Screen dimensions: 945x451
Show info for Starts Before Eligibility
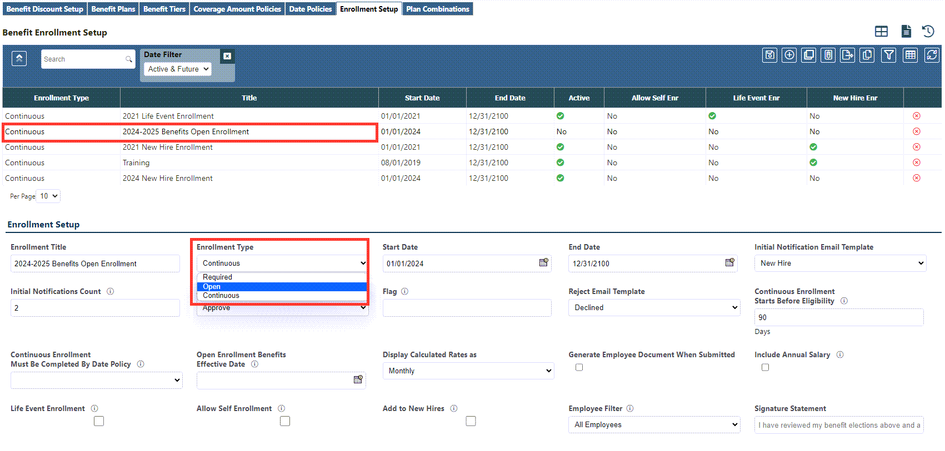(844, 301)
